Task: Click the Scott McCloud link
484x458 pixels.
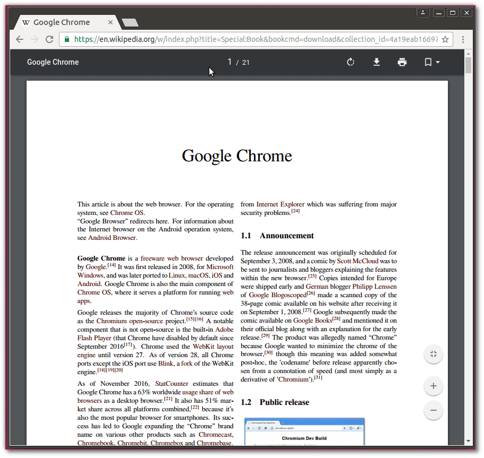Action: tap(358, 261)
